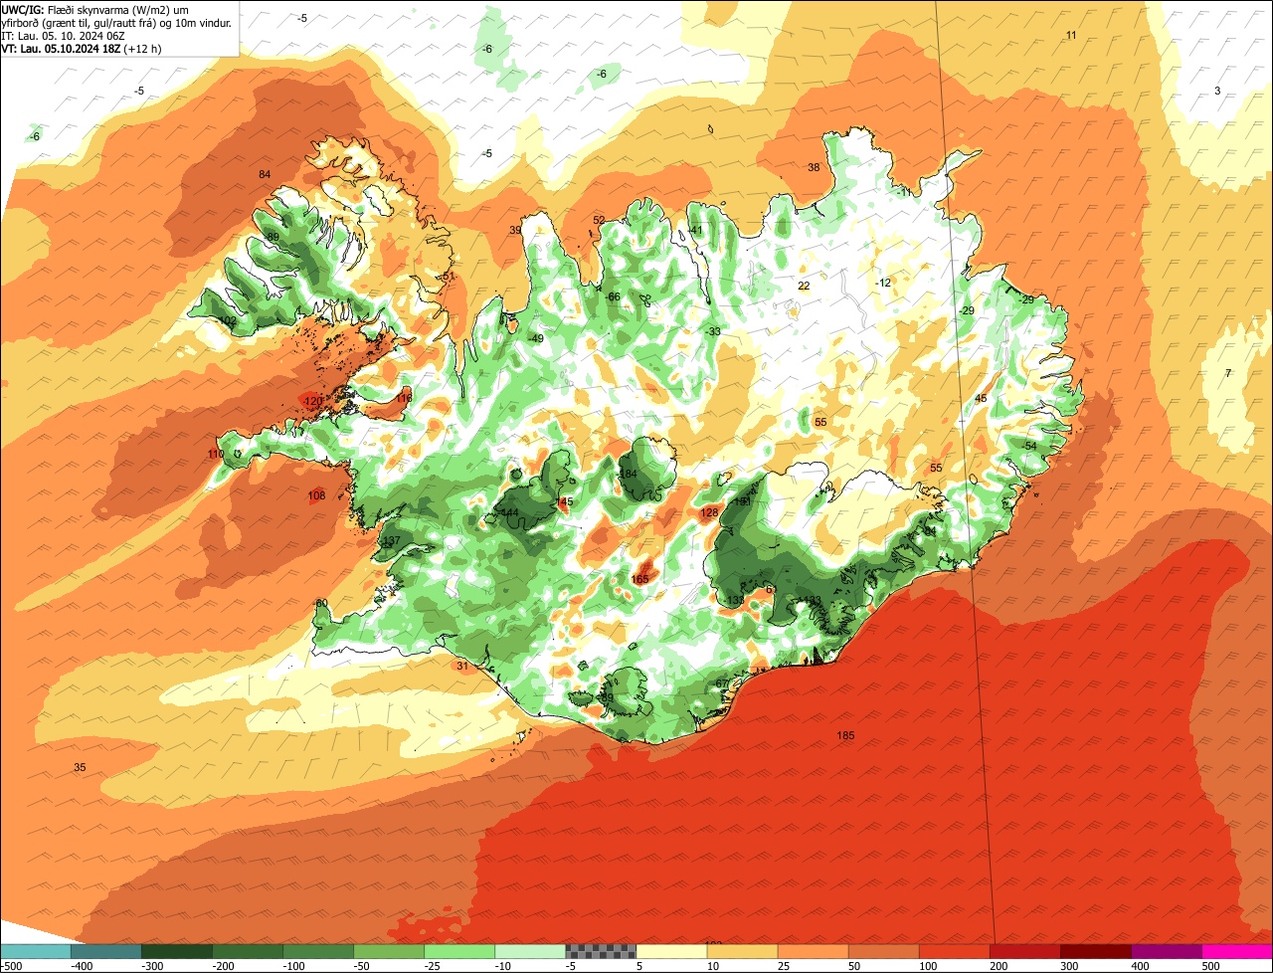
Task: Click the 3 value in the northeast ocean
Action: (x=1217, y=91)
